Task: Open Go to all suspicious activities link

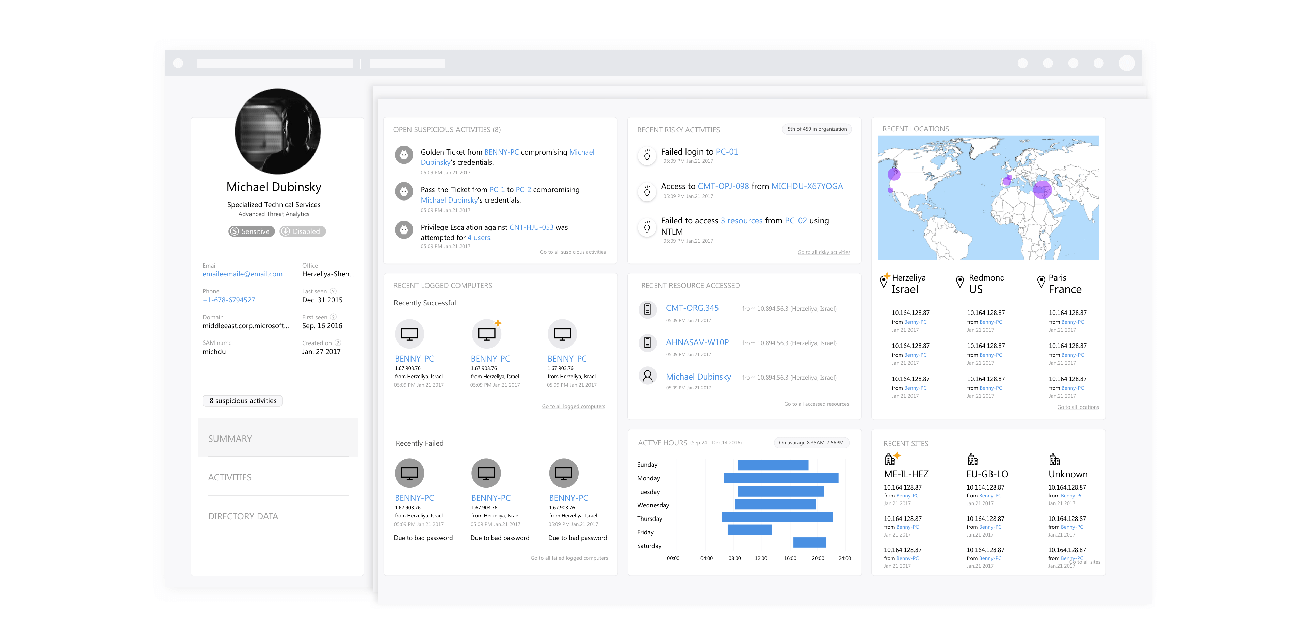Action: click(572, 252)
